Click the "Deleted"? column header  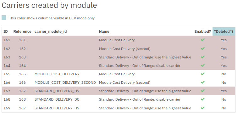[x=224, y=31]
